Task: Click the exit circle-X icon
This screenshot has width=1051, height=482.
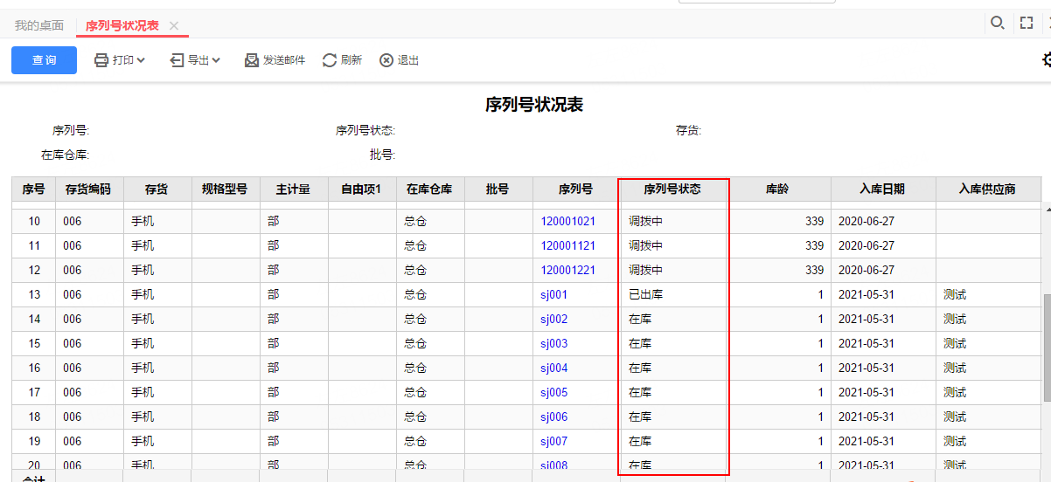Action: 386,60
